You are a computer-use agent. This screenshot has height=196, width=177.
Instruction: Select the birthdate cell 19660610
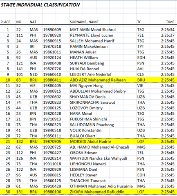tap(52, 74)
